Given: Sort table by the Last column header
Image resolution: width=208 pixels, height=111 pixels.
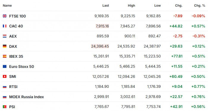Looking at the screenshot, I should point(105,5).
